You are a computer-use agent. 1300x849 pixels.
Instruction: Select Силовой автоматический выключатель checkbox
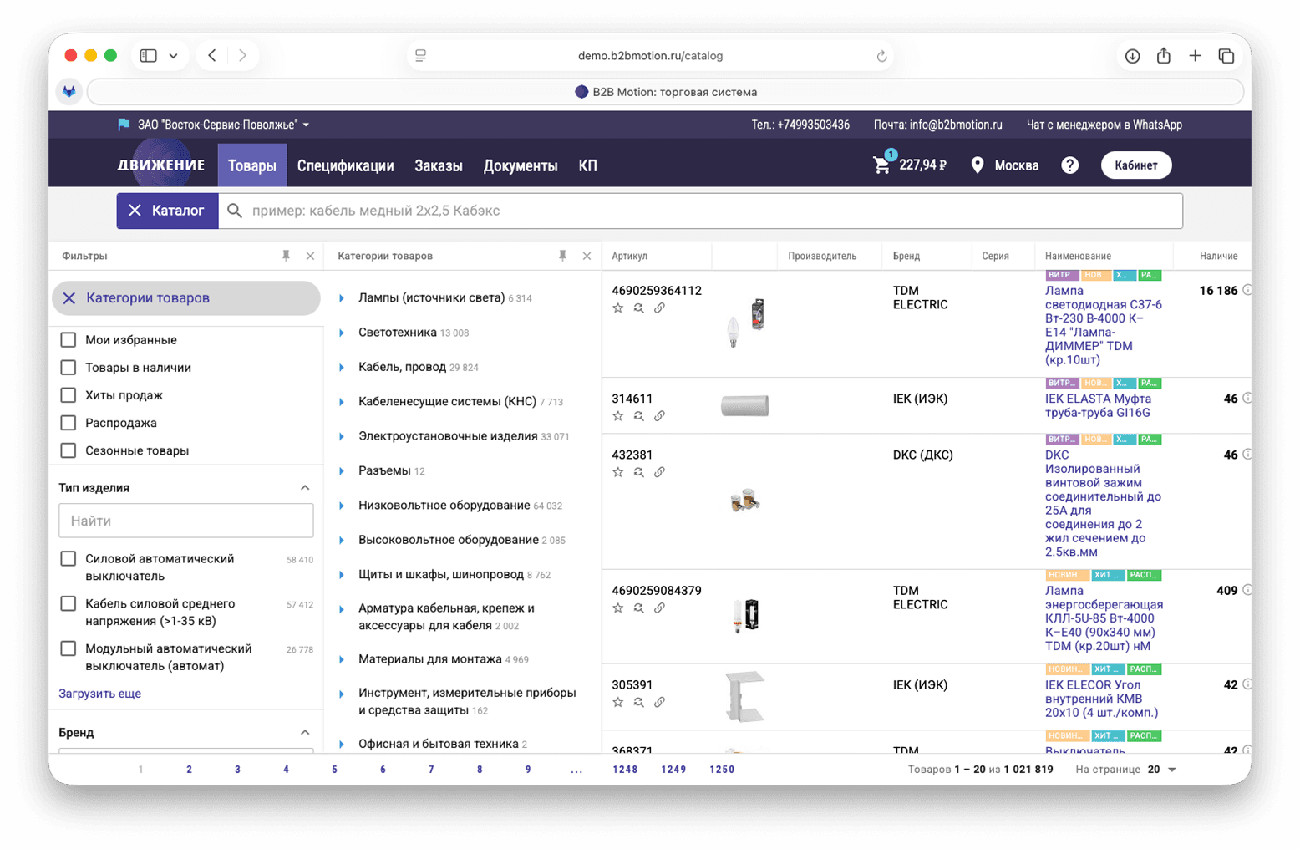(69, 559)
